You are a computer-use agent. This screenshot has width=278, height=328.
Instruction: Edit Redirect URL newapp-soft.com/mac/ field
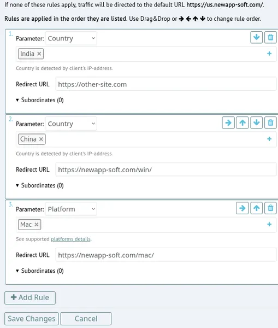(166, 255)
